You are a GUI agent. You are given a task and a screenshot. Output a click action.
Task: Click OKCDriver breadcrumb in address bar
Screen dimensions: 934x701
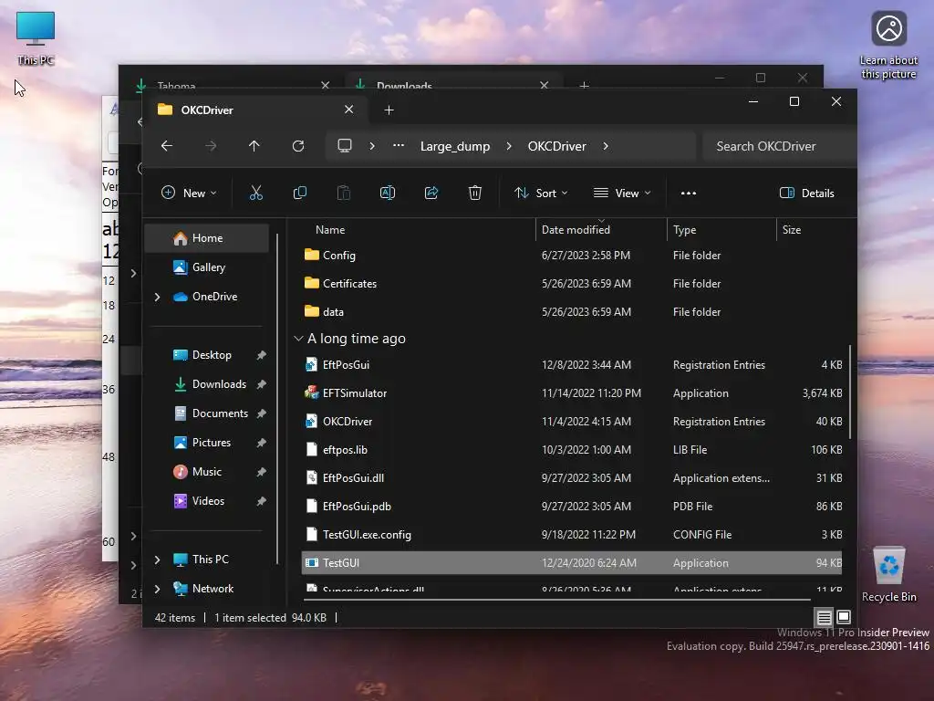point(557,146)
